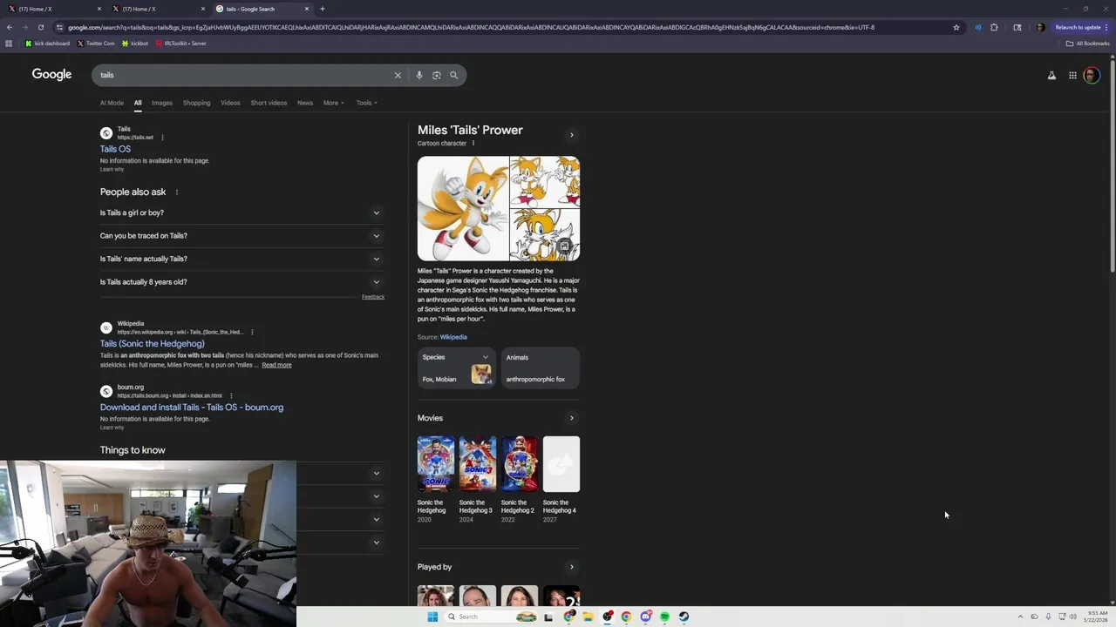Expand 'Is Tails a girl or boy?'
Screen dimensions: 1116x627
click(242, 212)
